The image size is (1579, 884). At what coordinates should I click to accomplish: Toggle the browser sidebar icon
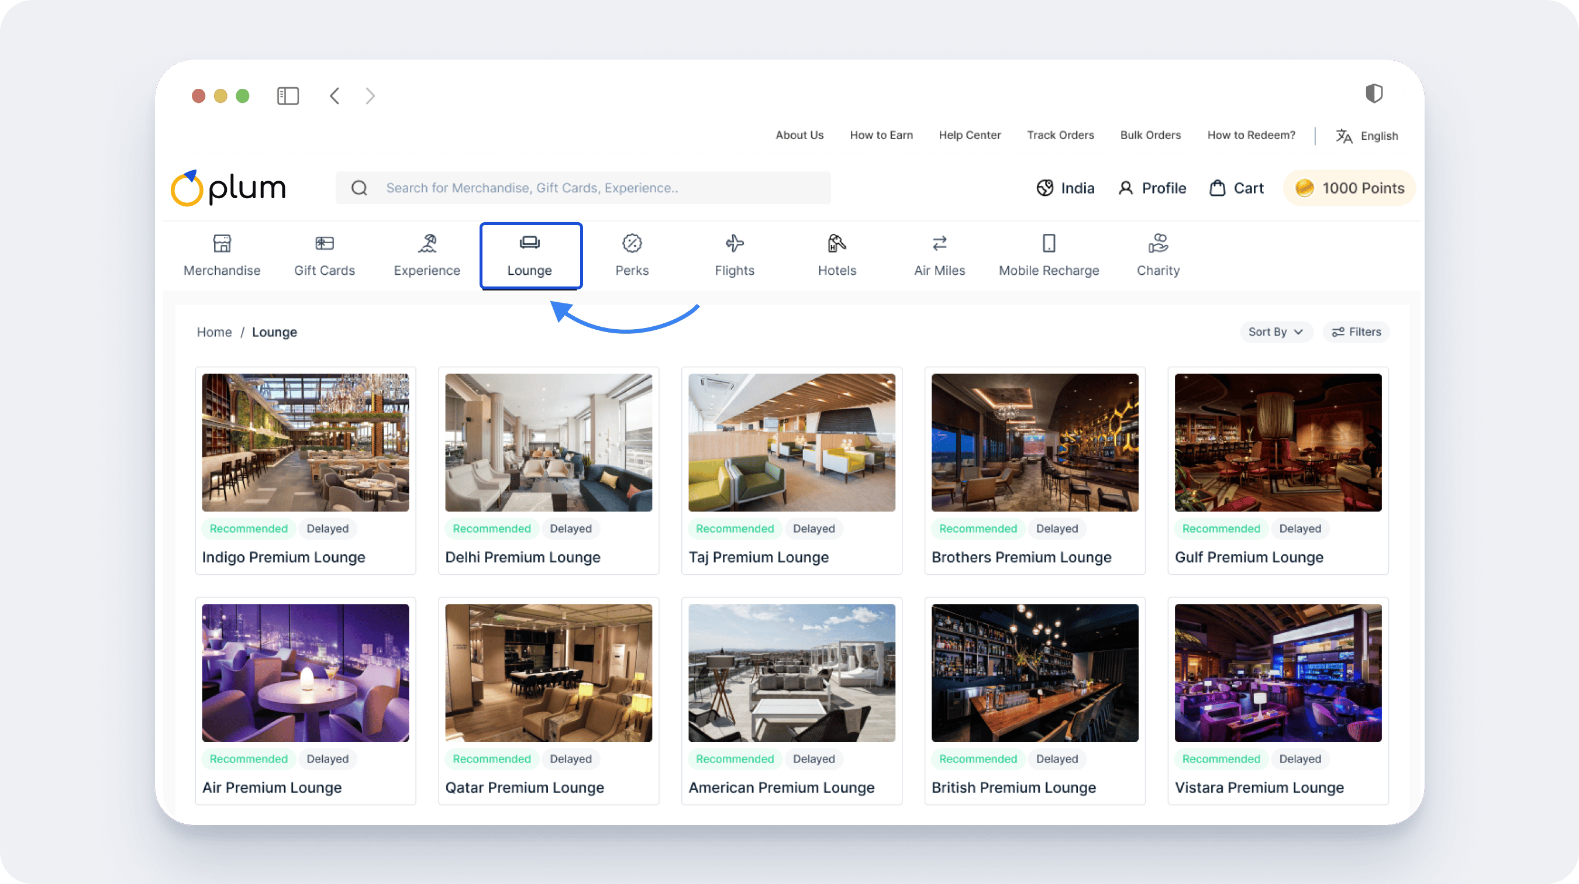(288, 96)
